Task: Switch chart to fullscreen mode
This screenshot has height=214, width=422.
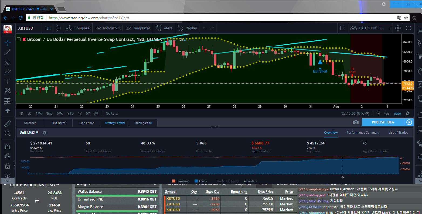Action: (x=409, y=28)
